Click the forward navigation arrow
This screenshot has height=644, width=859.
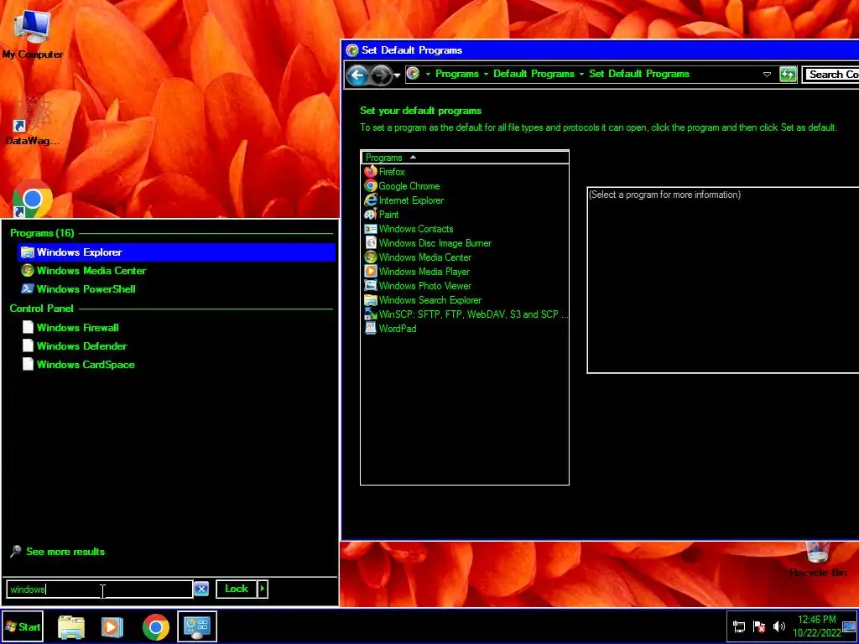[382, 75]
